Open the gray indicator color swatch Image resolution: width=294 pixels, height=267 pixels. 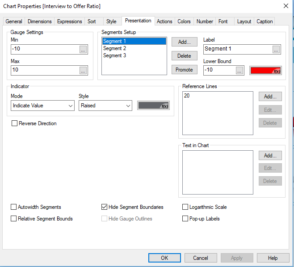(153, 106)
